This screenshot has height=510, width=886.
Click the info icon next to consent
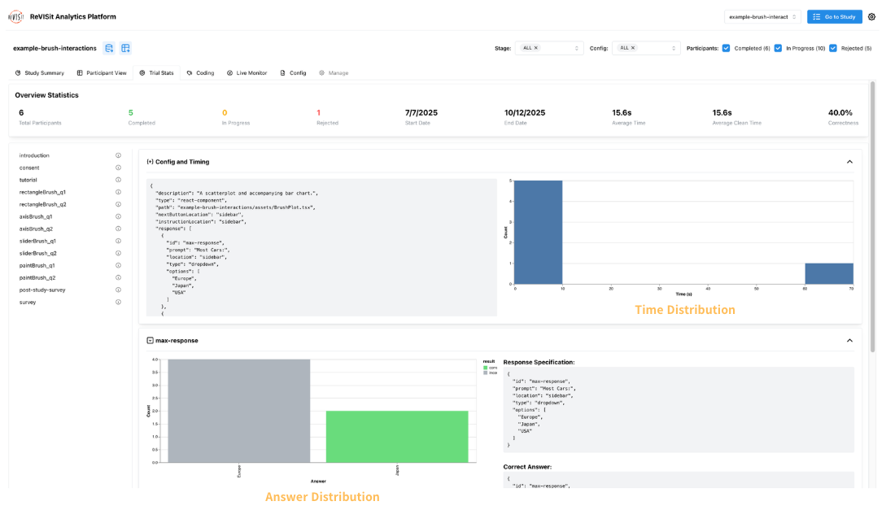[118, 168]
